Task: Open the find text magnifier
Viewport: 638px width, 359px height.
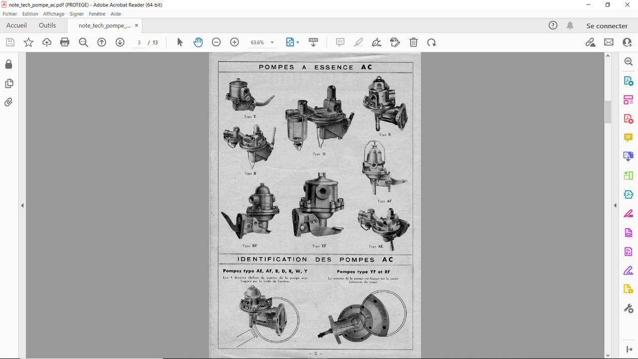Action: [x=83, y=42]
